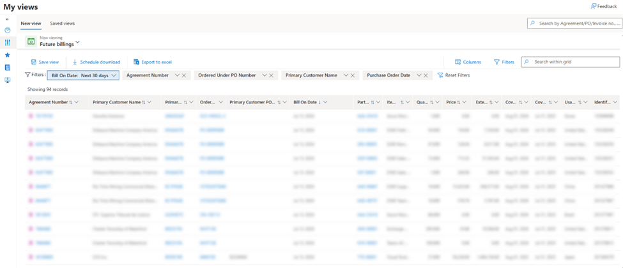Sort by the Part... column icon
This screenshot has height=268, width=623.
(x=373, y=102)
